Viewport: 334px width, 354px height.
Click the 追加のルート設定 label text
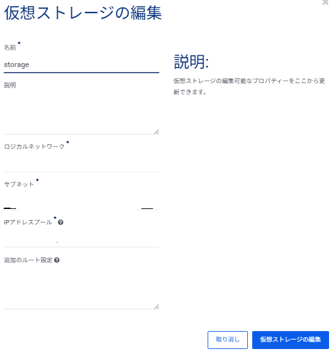[29, 260]
